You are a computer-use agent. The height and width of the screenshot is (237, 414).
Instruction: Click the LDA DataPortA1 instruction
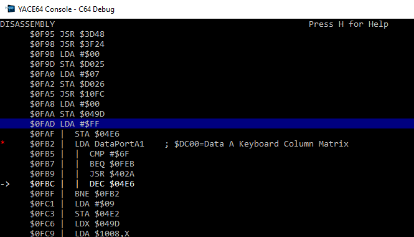(x=110, y=143)
